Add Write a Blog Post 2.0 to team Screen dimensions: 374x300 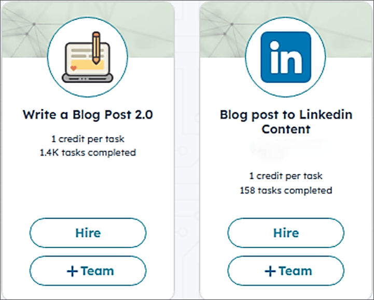88,271
